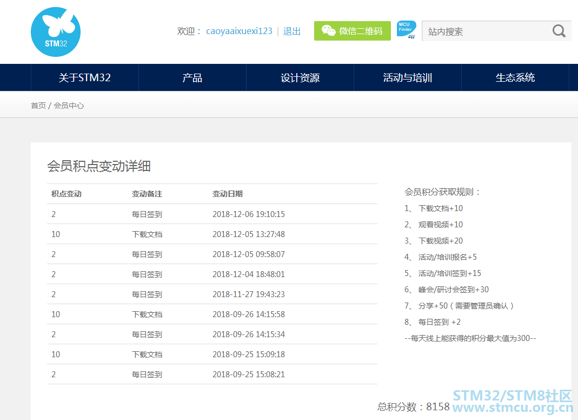Viewport: 578px width, 420px height.
Task: Click the search magnifier icon
Action: click(559, 31)
